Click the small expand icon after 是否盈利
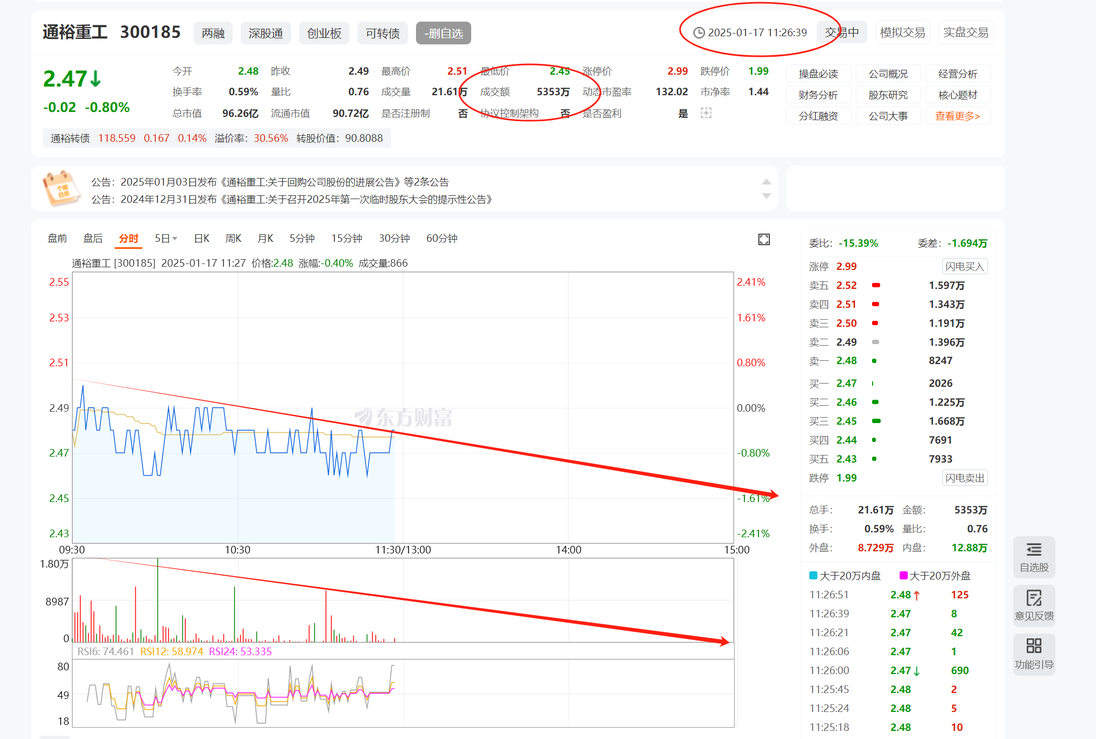 706,113
